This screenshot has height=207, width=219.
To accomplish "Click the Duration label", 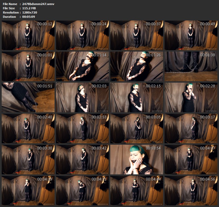I will (x=9, y=17).
